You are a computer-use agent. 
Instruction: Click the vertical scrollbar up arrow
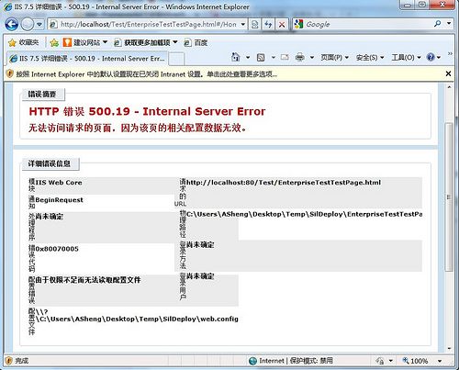pyautogui.click(x=449, y=87)
